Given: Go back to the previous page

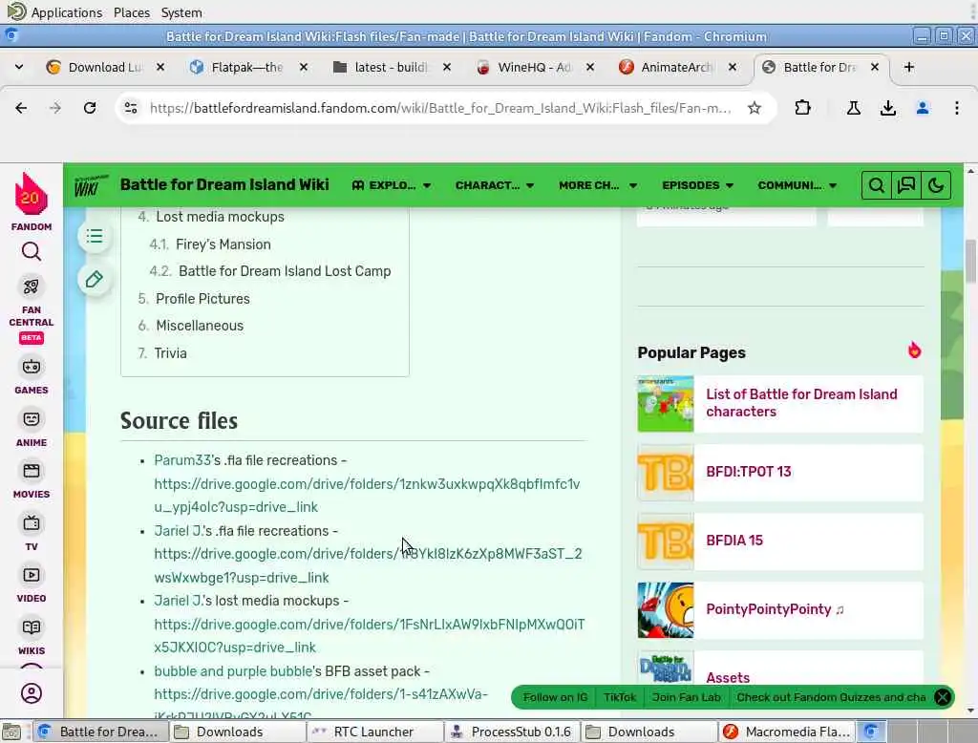Looking at the screenshot, I should coord(21,108).
